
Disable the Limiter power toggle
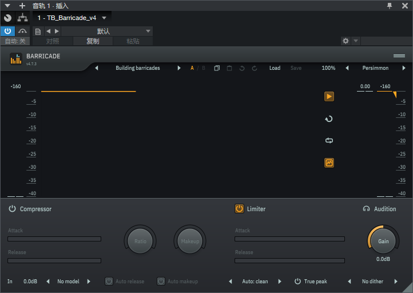(x=239, y=209)
